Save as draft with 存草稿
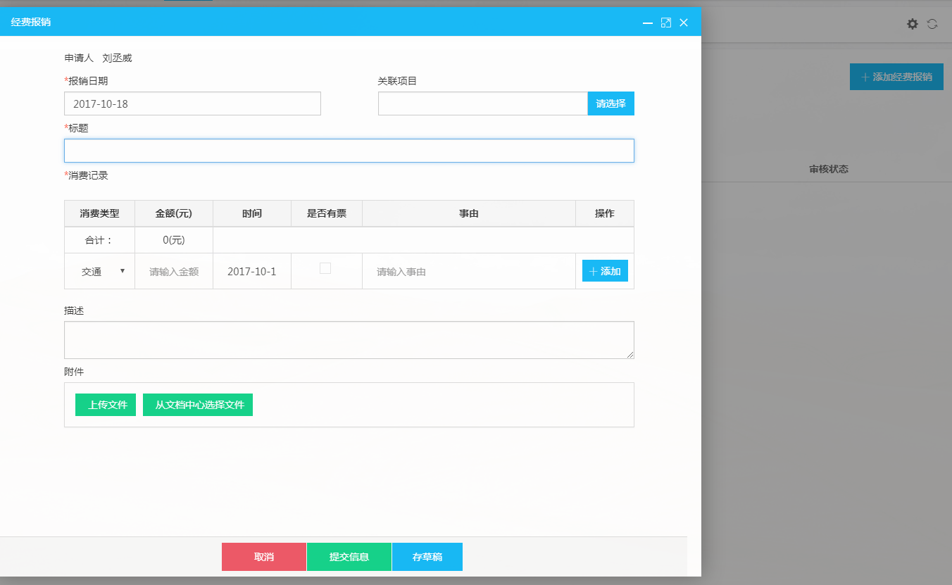Viewport: 952px width, 585px height. [x=427, y=557]
